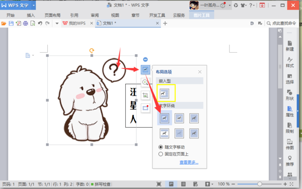Screen dimensions: 302x189
Task: Open the 插入 ribbon tab
Action: point(31,15)
